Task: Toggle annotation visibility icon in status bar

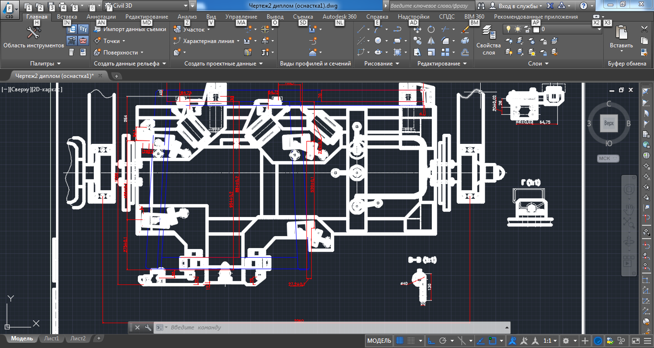Action: point(513,341)
